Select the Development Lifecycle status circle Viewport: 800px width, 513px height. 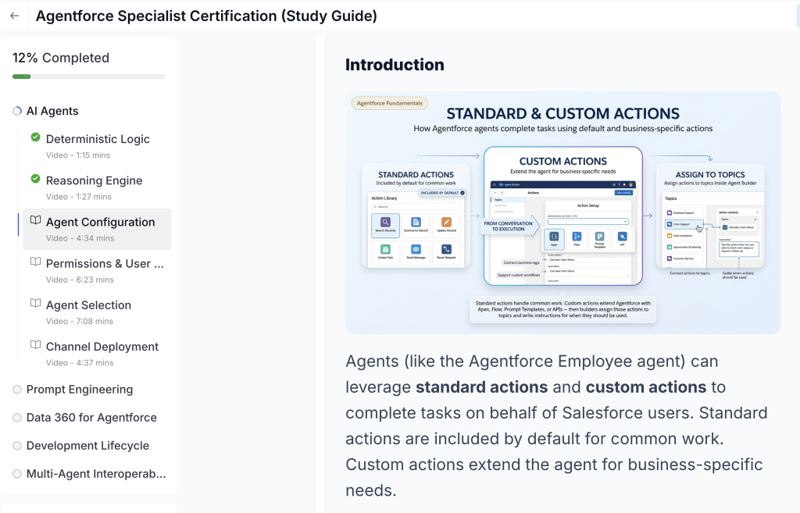[17, 446]
